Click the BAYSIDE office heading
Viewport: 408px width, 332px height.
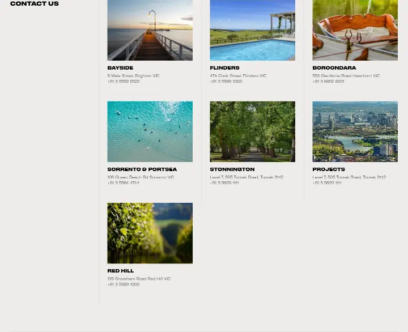pyautogui.click(x=120, y=68)
